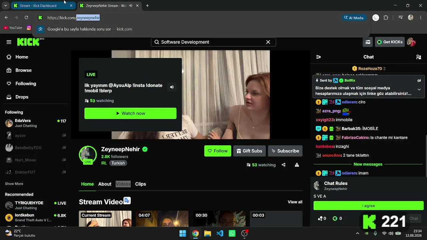Open the 04:07 video thumbnail
Screen dimensions: 427x240
(162, 219)
